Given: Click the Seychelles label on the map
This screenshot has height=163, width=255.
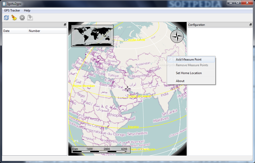Looking at the screenshot, I should pyautogui.click(x=137, y=134).
